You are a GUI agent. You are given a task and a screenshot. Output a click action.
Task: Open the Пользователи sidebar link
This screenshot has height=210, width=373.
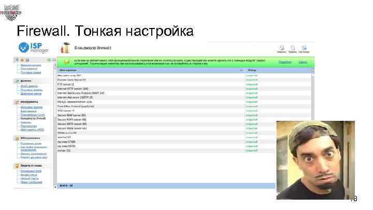click(x=29, y=69)
